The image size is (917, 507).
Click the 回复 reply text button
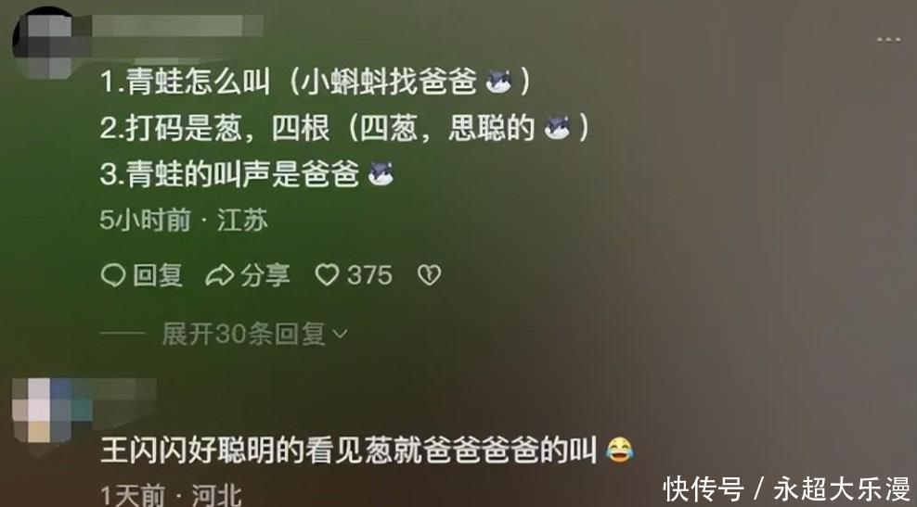pos(158,275)
